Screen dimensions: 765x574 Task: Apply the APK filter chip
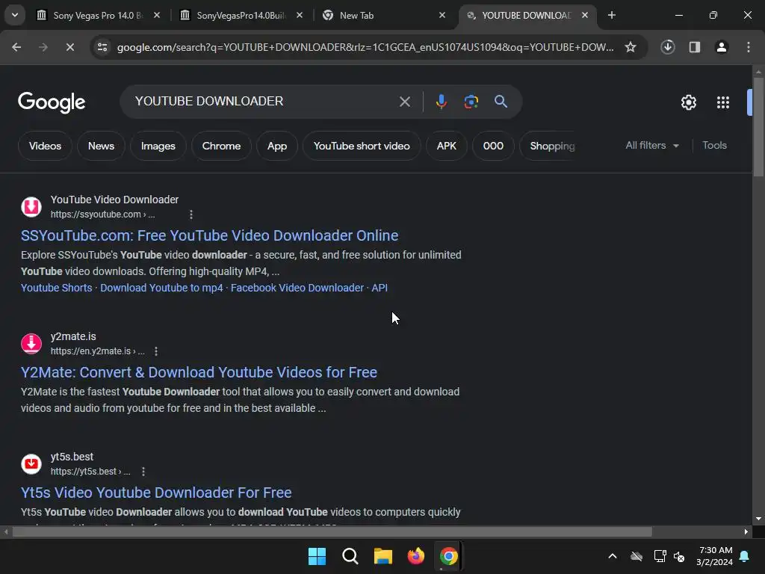[447, 146]
